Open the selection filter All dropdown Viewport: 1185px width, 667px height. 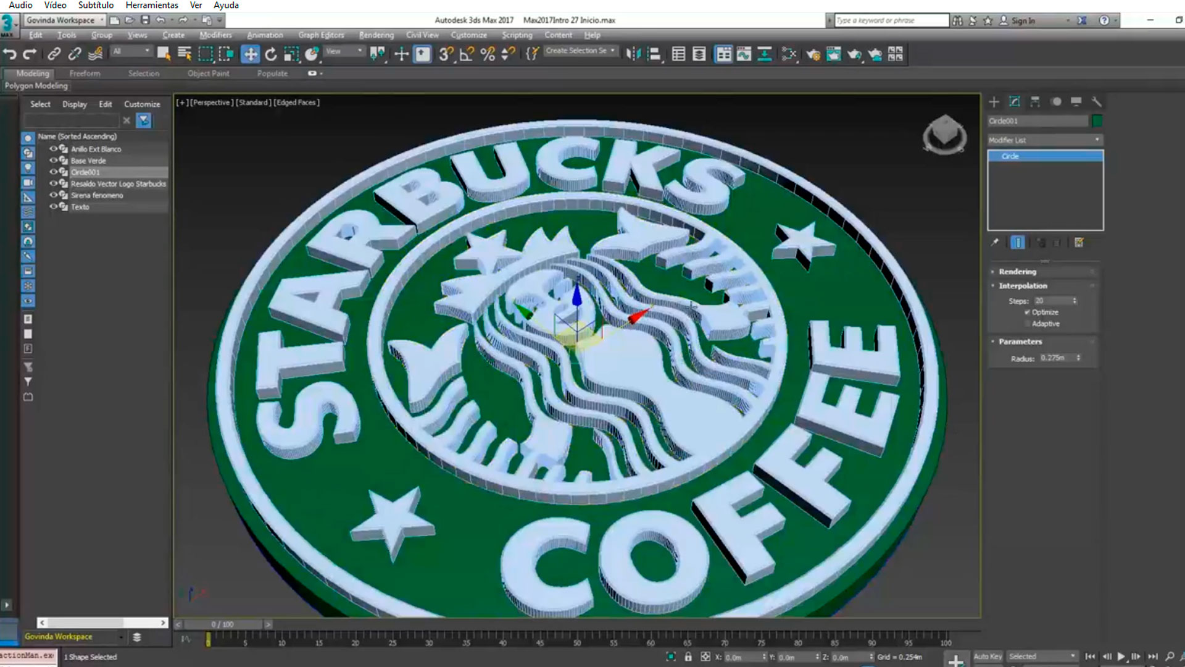point(131,51)
